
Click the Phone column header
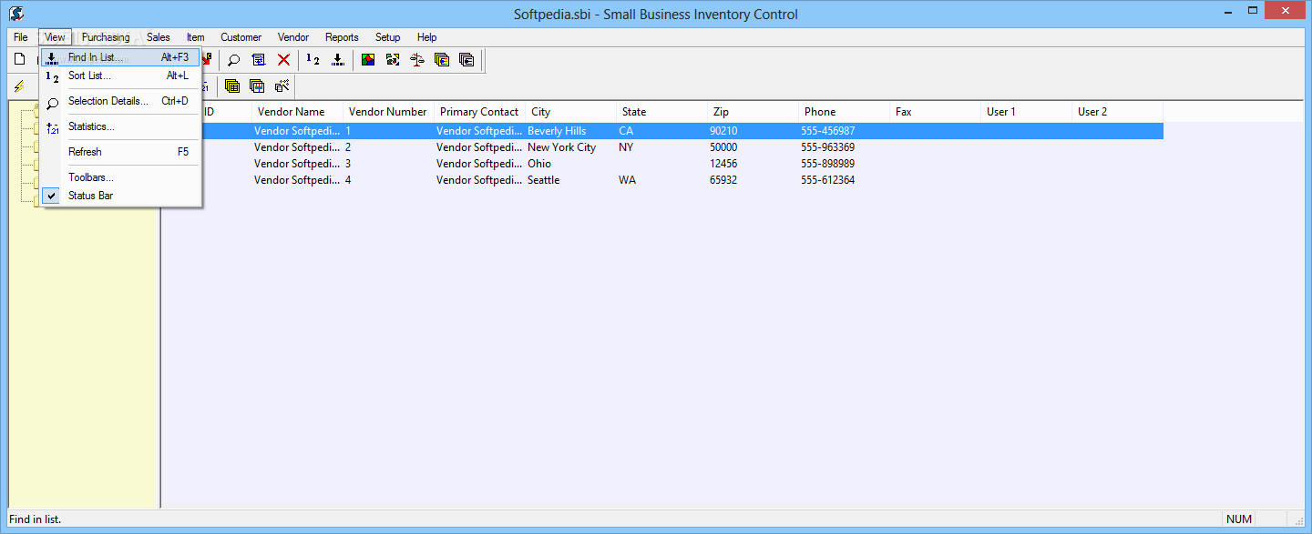[844, 112]
